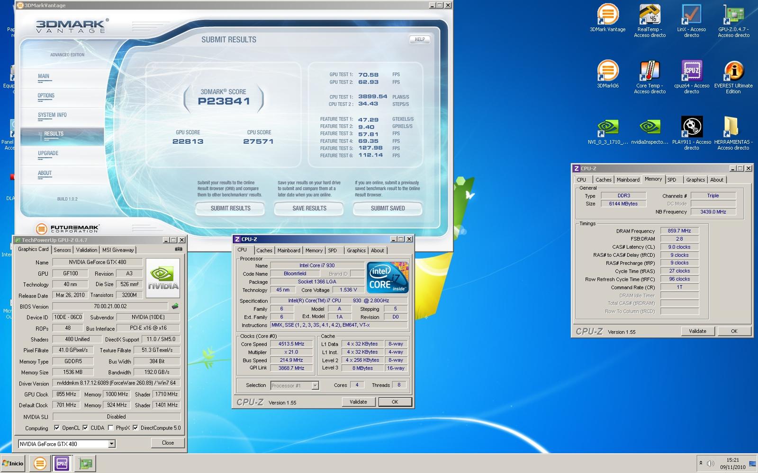Open SPD tab in right CPU-Z window
This screenshot has height=473, width=758.
pos(672,180)
